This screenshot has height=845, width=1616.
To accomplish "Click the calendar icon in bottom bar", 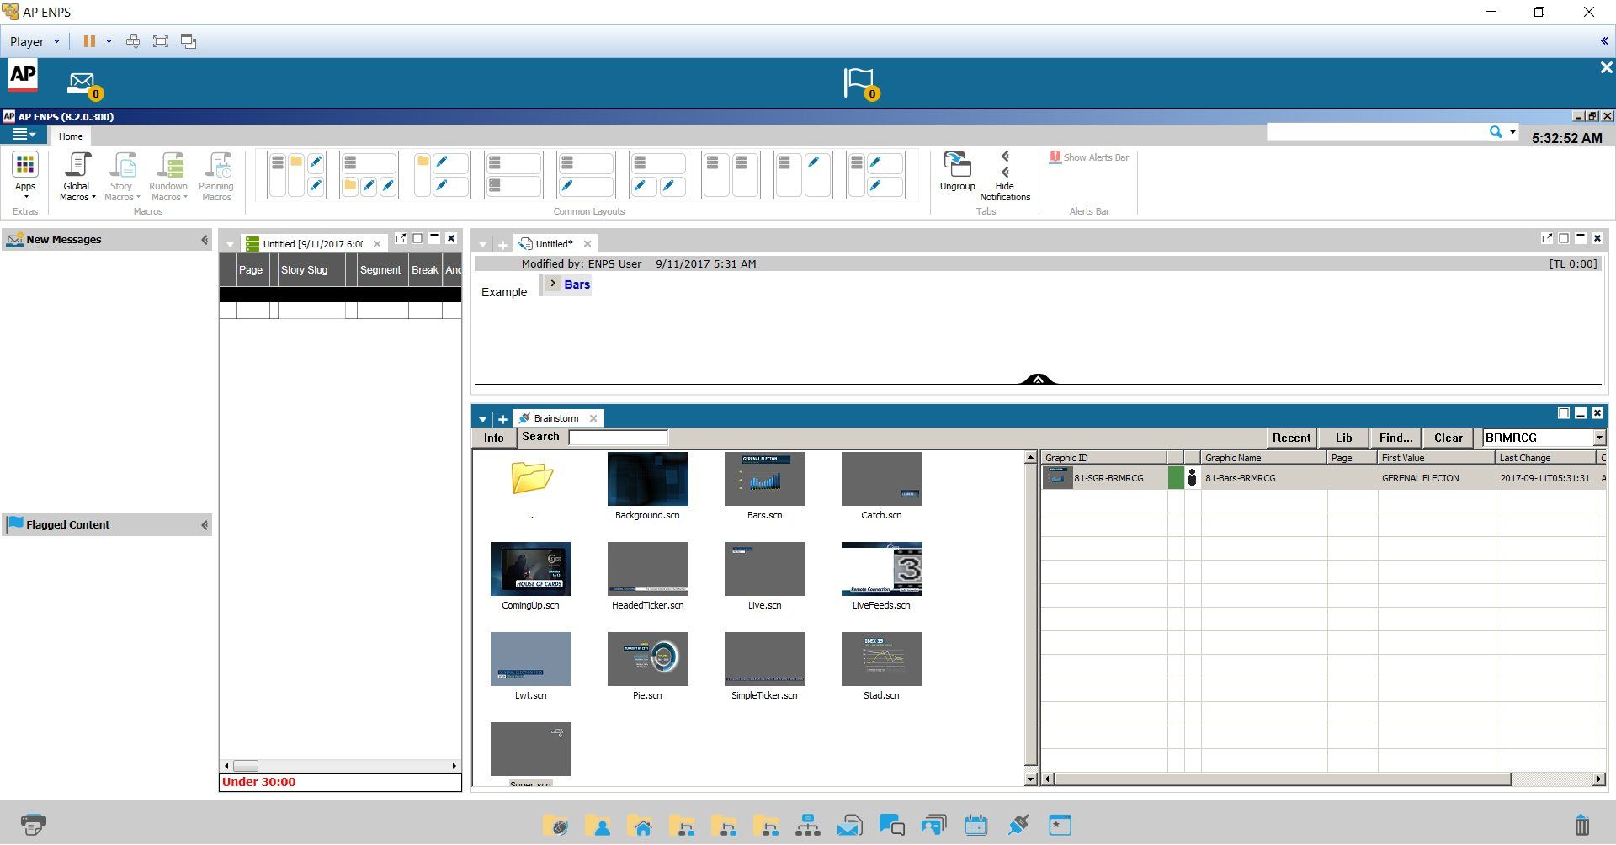I will click(x=975, y=825).
